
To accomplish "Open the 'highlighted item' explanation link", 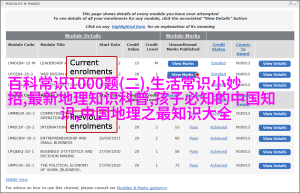I will click(128, 26).
